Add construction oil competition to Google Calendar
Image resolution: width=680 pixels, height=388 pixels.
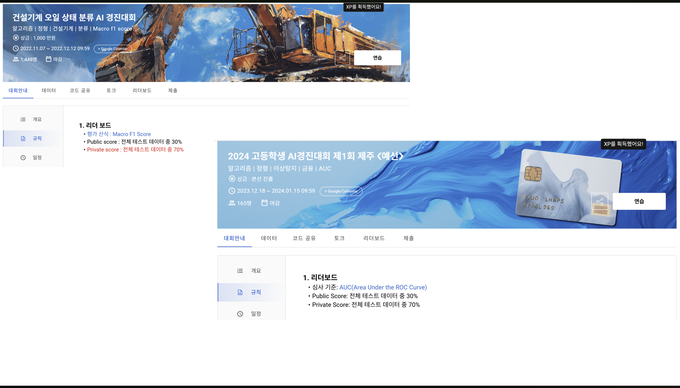coord(113,48)
